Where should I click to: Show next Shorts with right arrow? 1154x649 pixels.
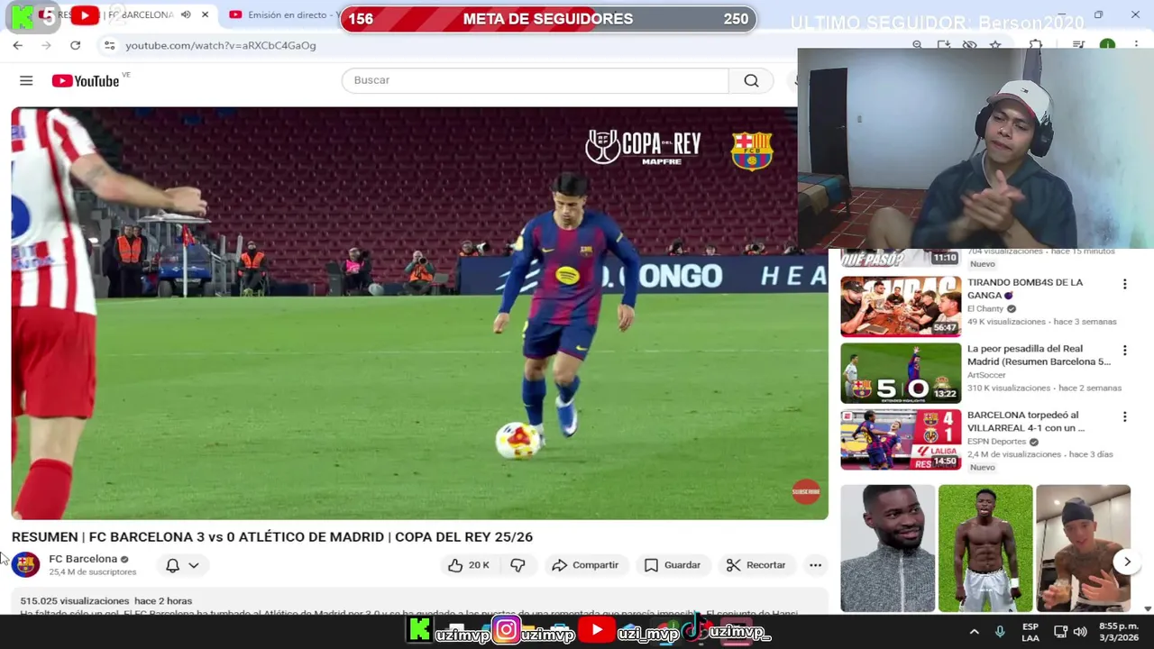click(x=1127, y=562)
